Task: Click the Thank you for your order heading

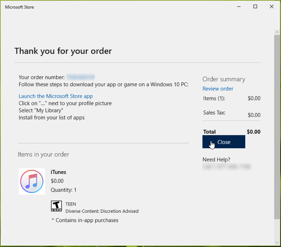Action: (x=63, y=51)
